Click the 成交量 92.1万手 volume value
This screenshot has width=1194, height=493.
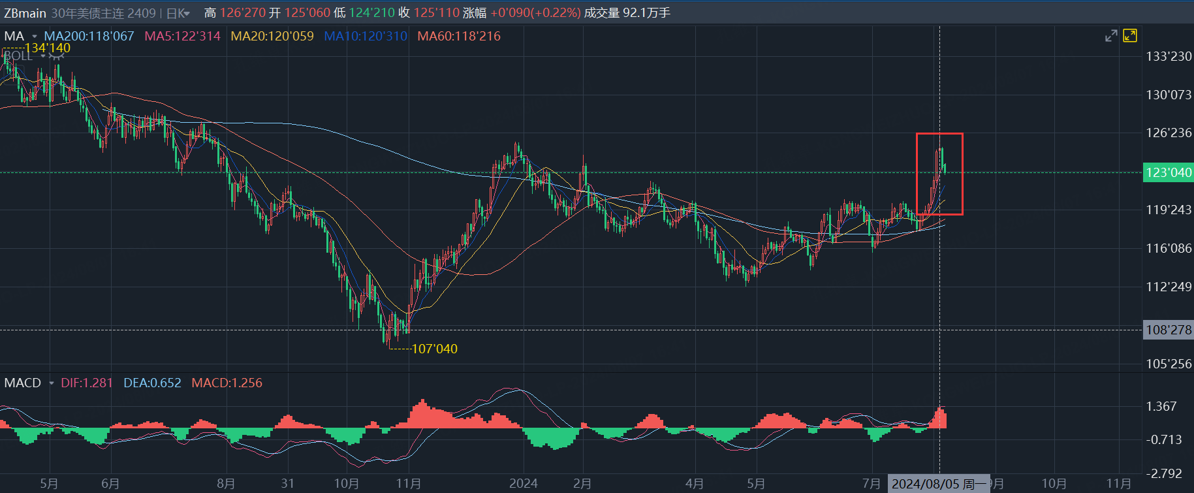627,13
